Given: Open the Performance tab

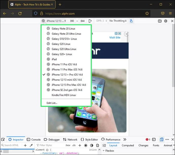Looking at the screenshot, I should pyautogui.click(x=111, y=139).
